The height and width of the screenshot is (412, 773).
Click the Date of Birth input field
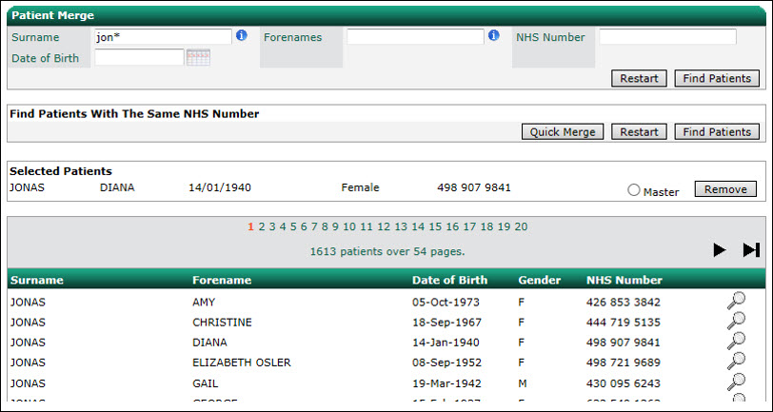pos(140,58)
